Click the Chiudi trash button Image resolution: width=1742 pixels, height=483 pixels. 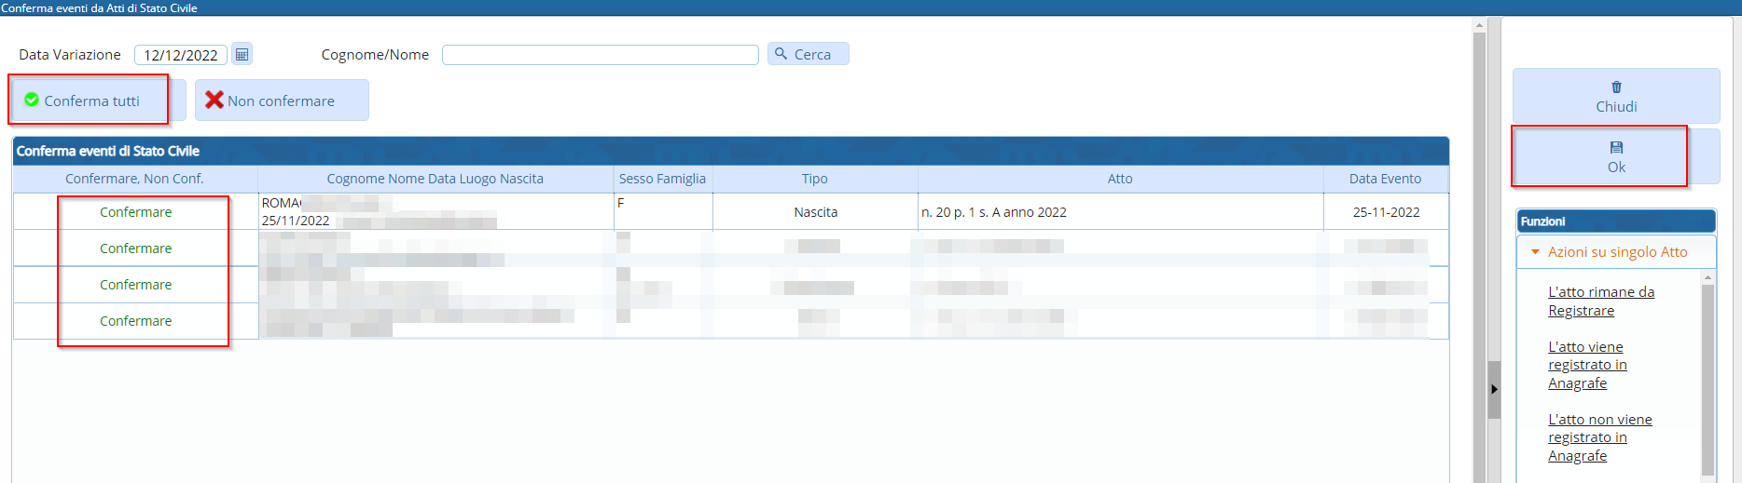1615,97
